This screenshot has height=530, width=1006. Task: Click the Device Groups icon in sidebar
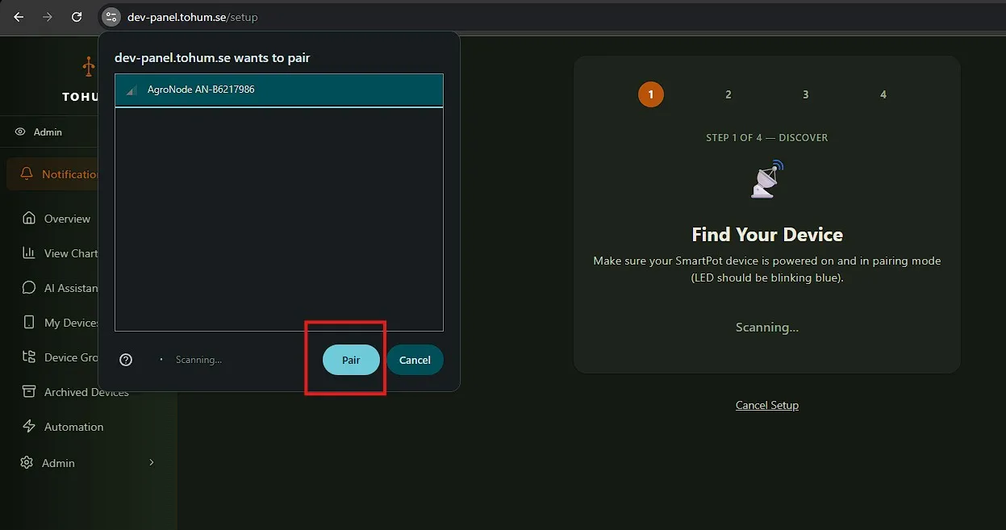[29, 357]
